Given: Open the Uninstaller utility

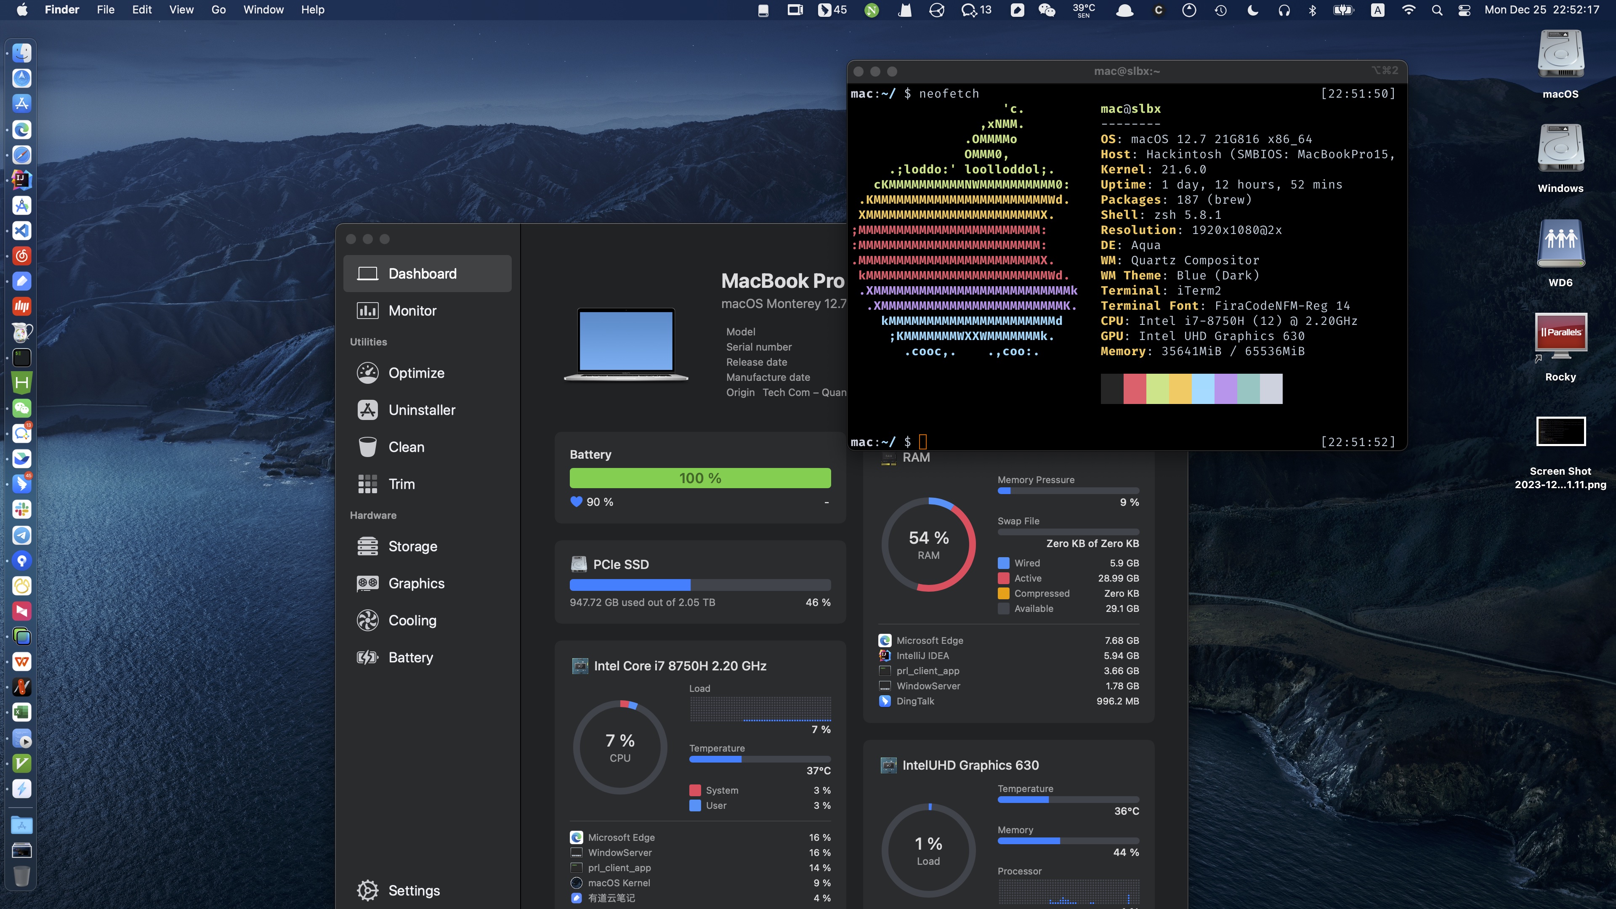Looking at the screenshot, I should (x=427, y=409).
